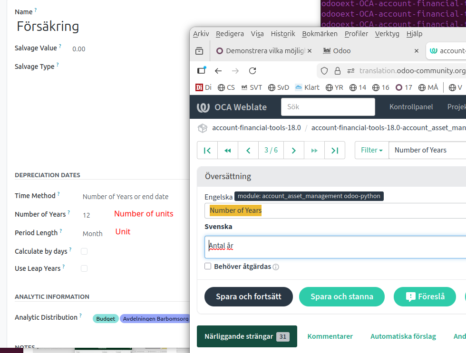Click the Föreslå button
The height and width of the screenshot is (353, 466).
425,296
